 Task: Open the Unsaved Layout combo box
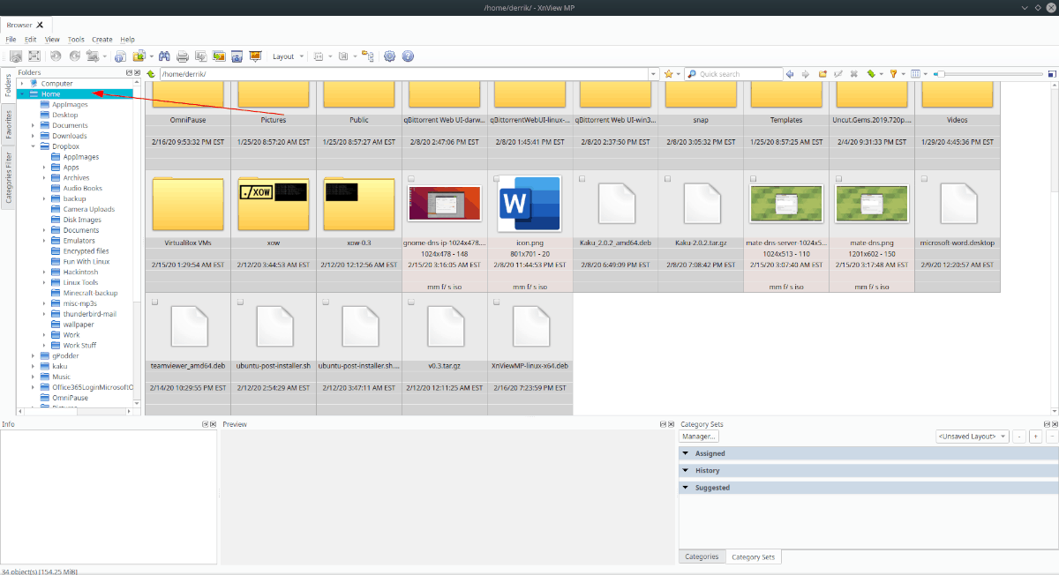click(x=972, y=437)
